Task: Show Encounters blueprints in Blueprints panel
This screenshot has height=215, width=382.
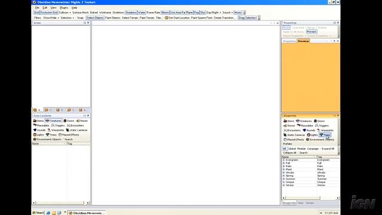Action: click(292, 130)
